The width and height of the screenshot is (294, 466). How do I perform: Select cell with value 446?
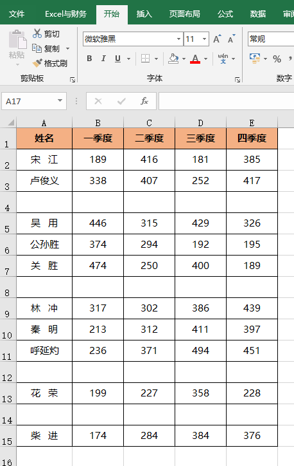pos(98,223)
